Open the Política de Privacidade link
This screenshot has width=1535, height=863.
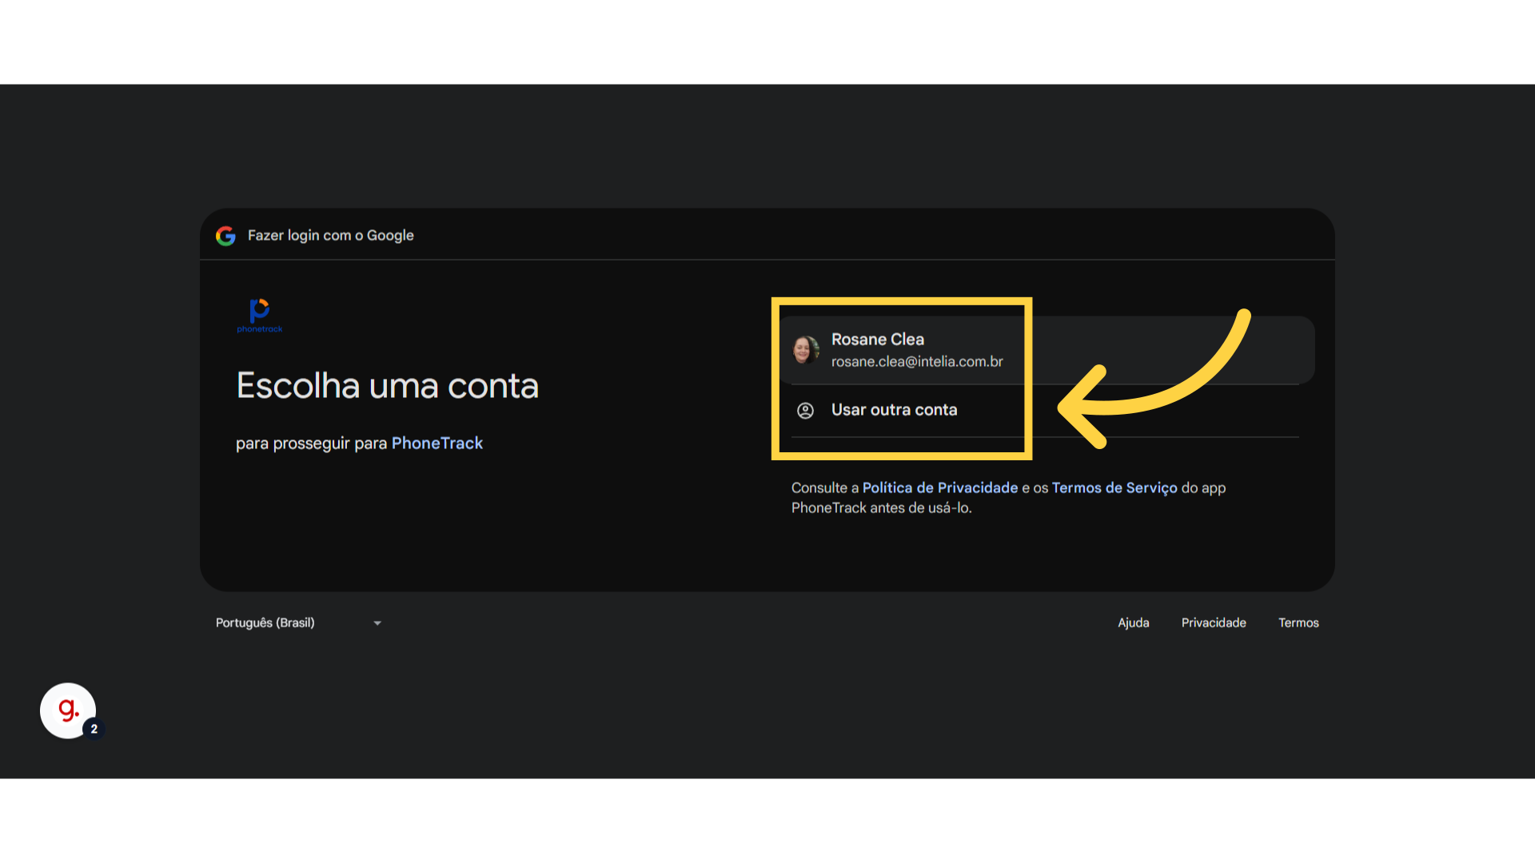coord(940,487)
